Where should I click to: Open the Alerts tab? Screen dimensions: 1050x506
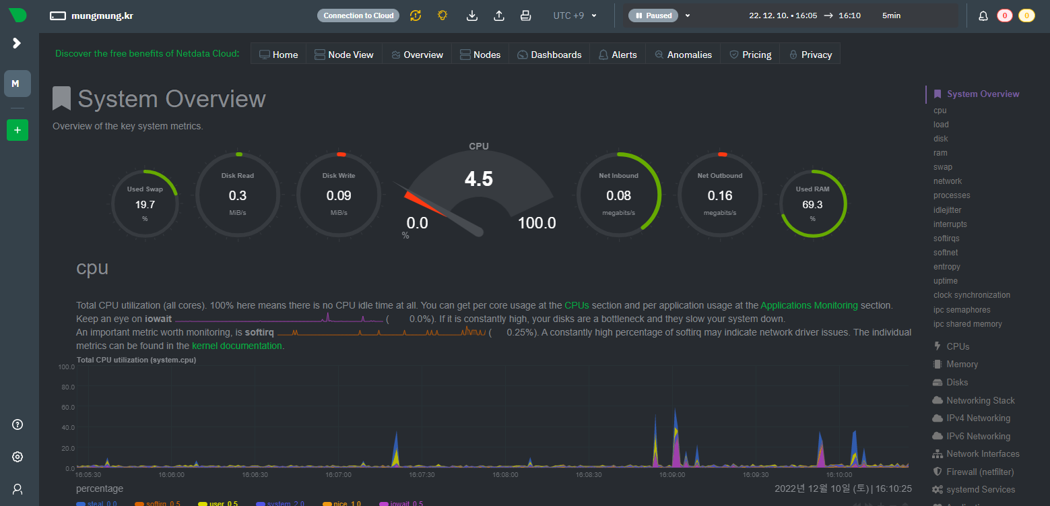pos(618,55)
